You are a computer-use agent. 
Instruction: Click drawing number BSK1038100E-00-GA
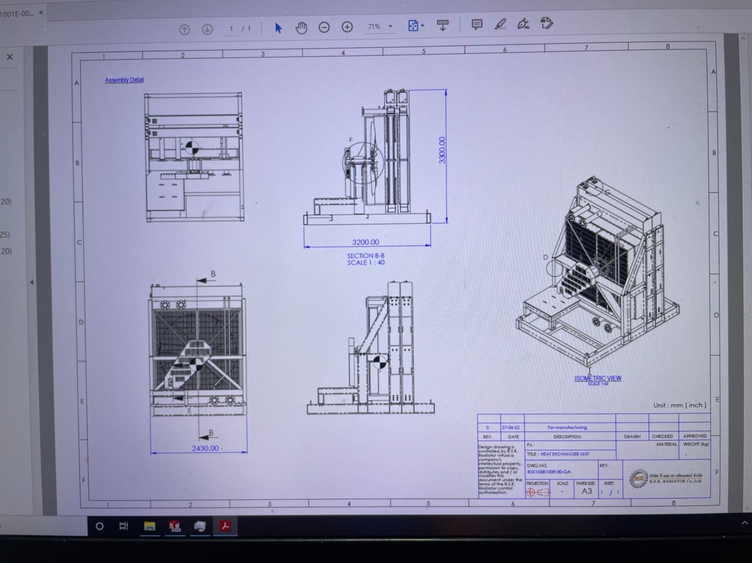click(x=548, y=472)
